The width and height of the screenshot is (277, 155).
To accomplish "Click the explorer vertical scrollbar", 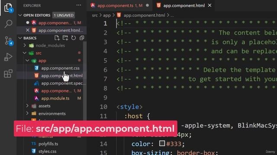I will (85, 81).
